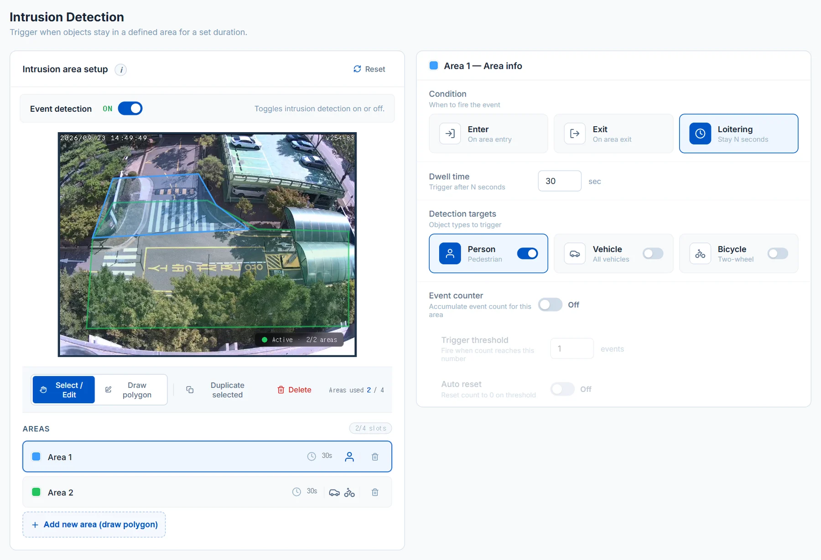The width and height of the screenshot is (821, 560).
Task: Switch to Select / Edit mode
Action: [63, 390]
